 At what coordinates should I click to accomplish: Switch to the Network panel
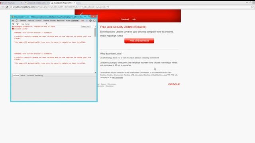click(x=31, y=21)
